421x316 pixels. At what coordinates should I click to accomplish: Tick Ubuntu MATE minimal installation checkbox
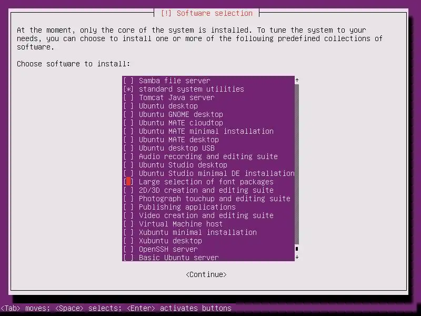[128, 131]
